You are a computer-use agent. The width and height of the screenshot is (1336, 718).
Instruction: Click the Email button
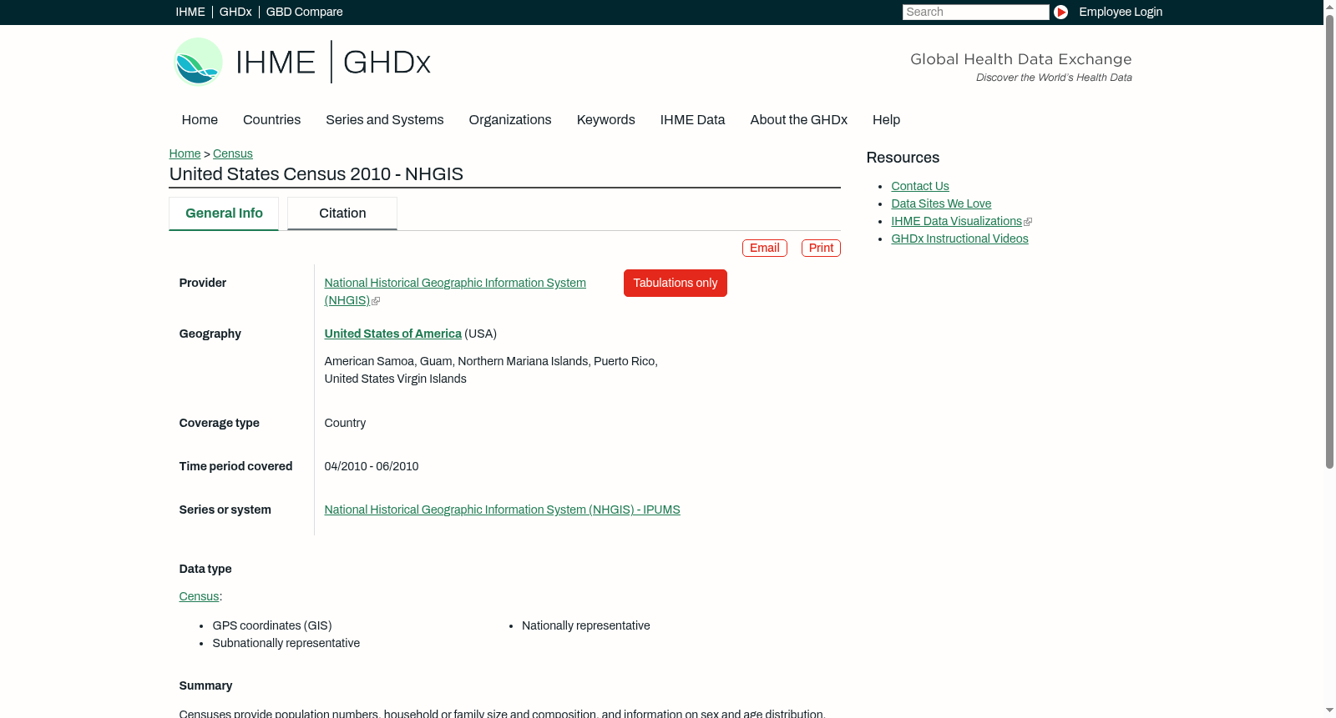click(765, 248)
